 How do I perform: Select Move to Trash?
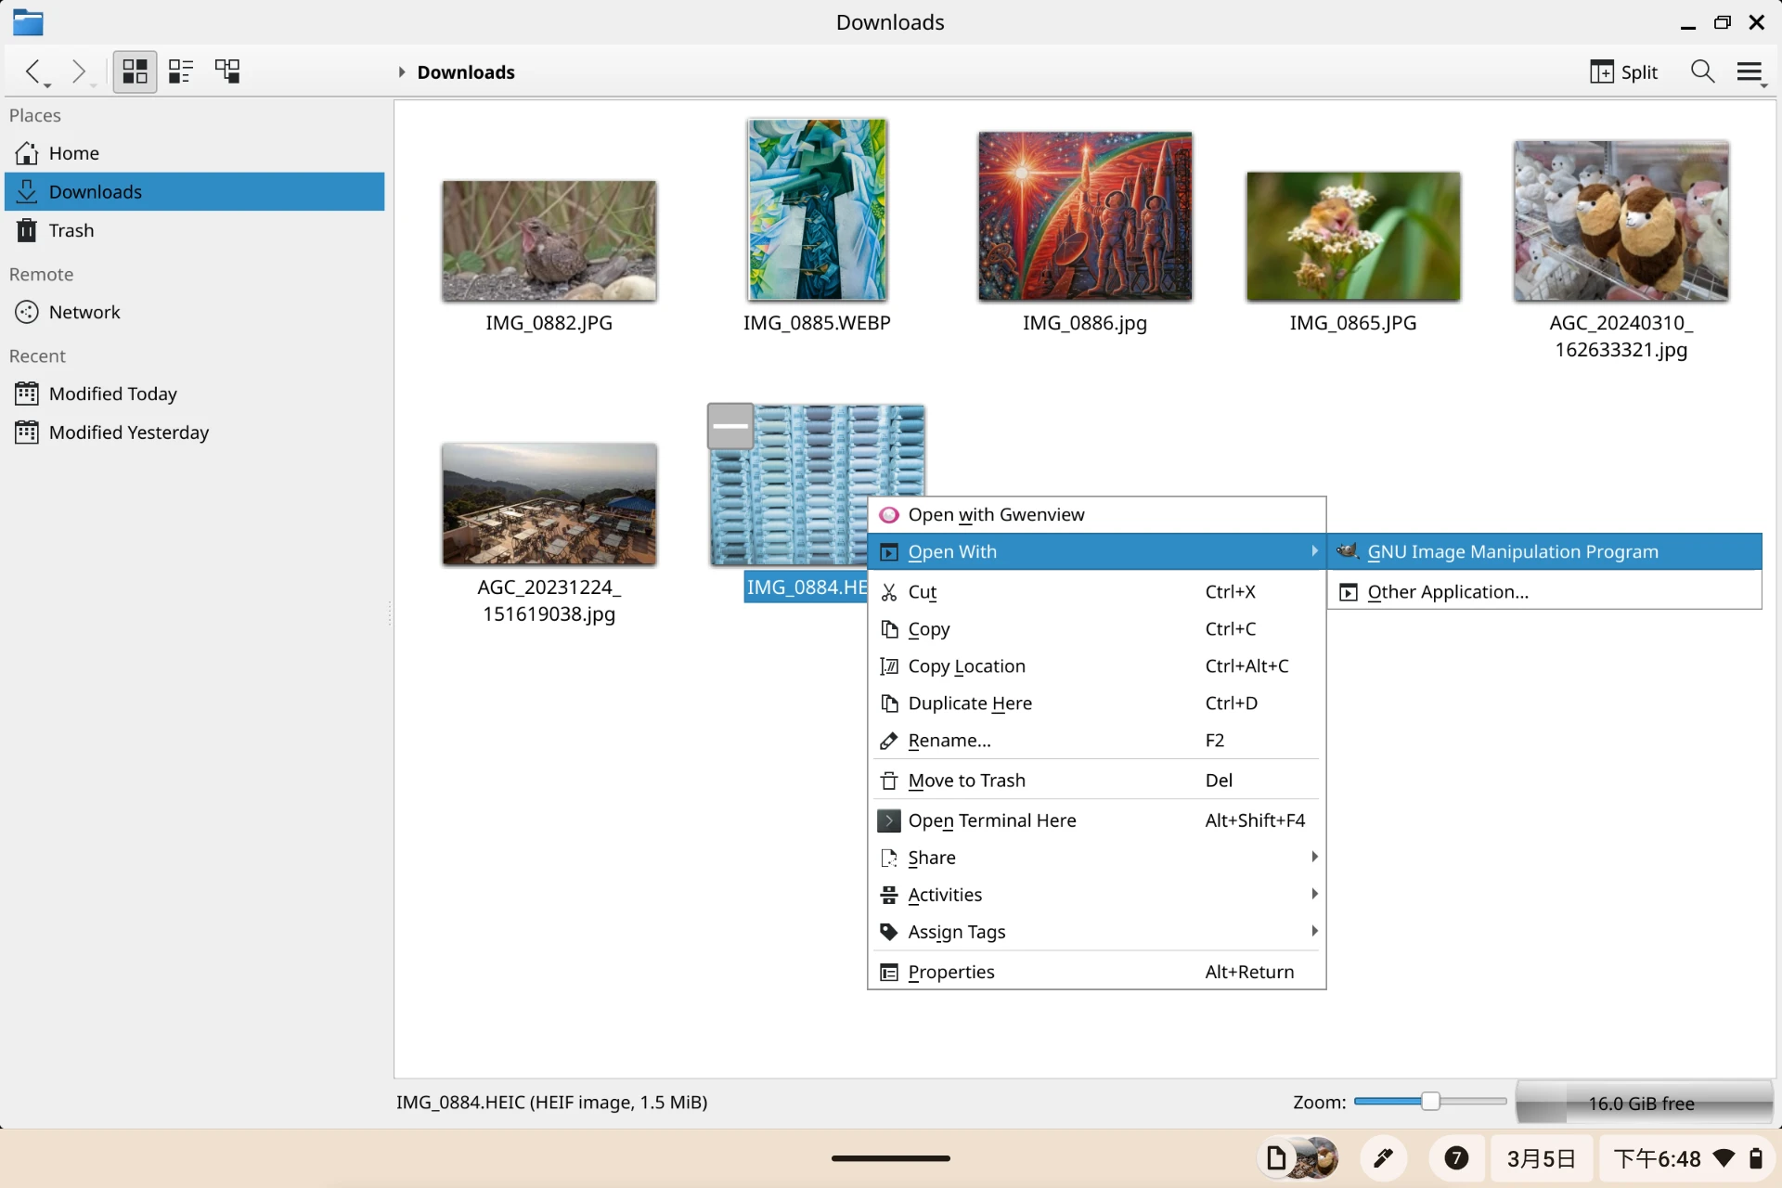pos(966,781)
